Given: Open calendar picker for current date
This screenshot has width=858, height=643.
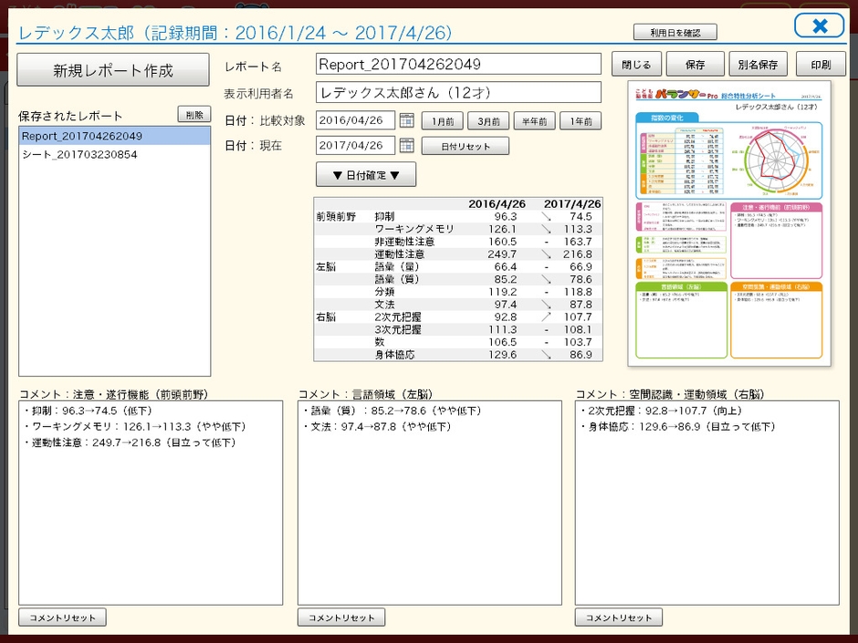Looking at the screenshot, I should [x=407, y=146].
